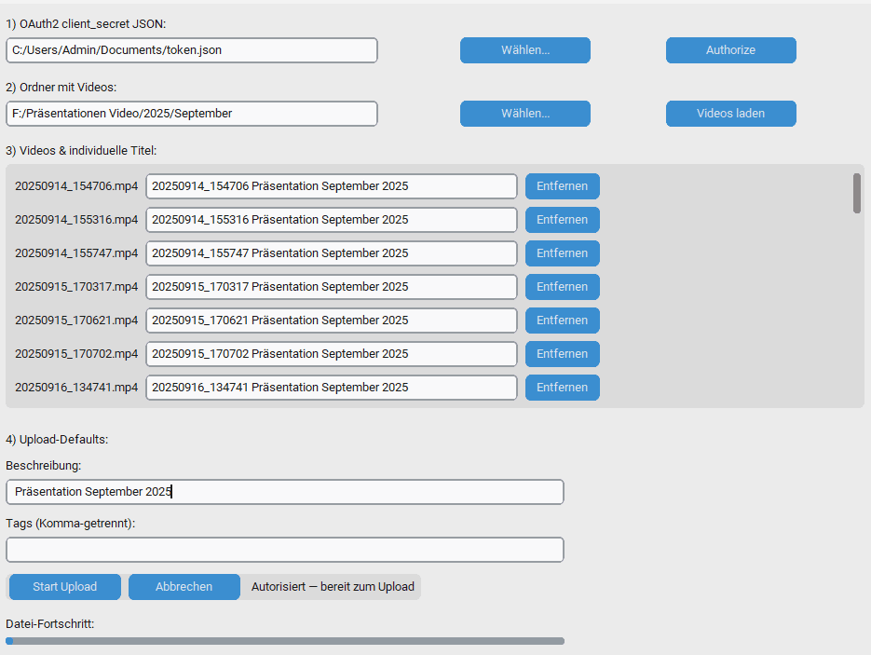Click the title field of 20250914_155747.mp4
Screen dimensions: 871x655
coord(331,252)
